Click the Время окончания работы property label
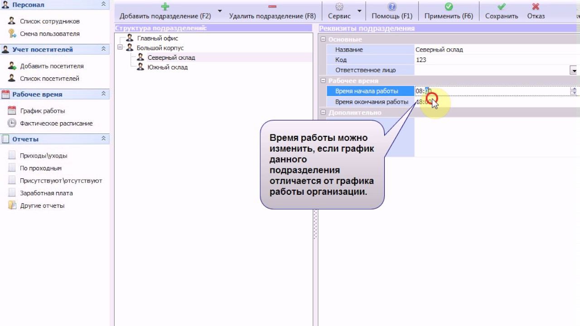The width and height of the screenshot is (580, 326). (x=372, y=102)
